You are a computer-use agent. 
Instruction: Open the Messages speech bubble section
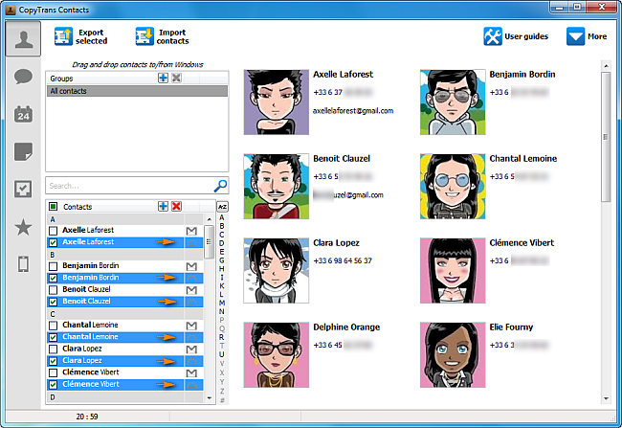point(23,77)
